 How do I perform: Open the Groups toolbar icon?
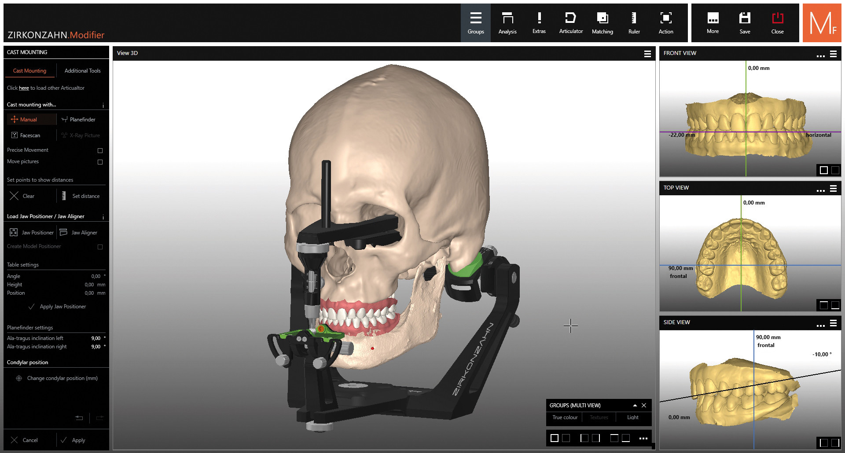pyautogui.click(x=475, y=23)
